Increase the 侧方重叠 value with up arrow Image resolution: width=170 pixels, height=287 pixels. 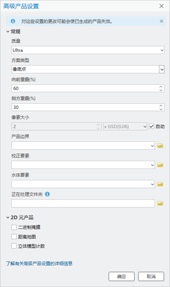161,106
